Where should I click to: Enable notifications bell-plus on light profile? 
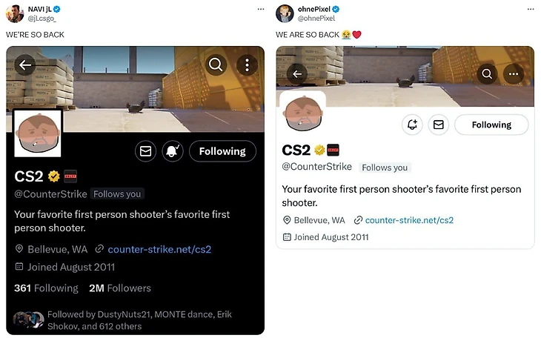click(x=412, y=125)
